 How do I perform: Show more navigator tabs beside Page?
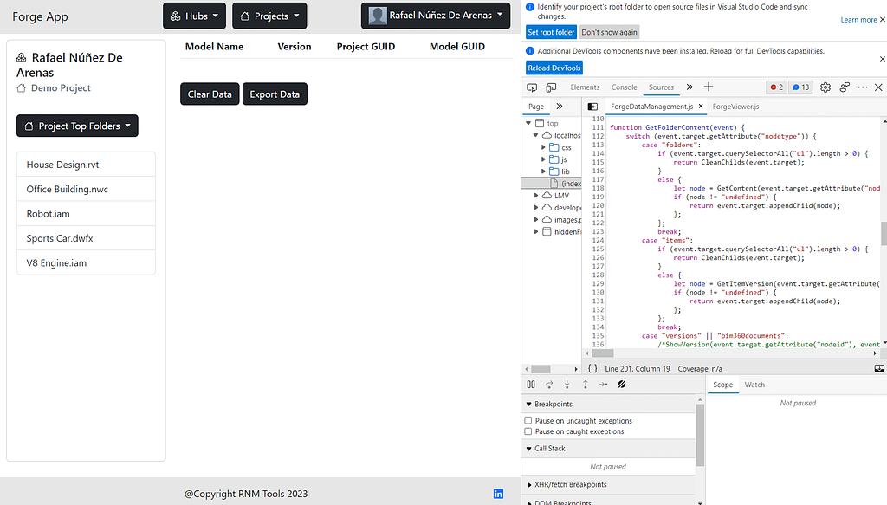(x=560, y=107)
